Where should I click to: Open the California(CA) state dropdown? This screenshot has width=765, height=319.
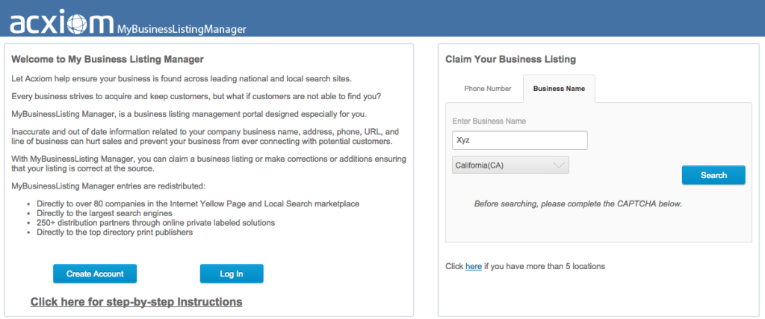(x=510, y=165)
